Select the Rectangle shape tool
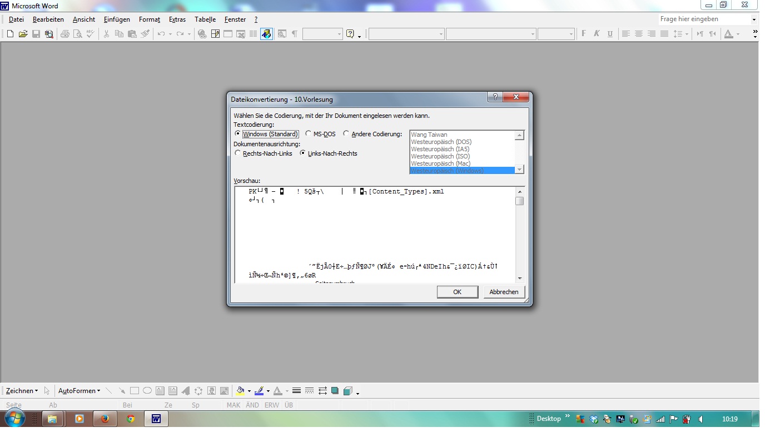 134,391
